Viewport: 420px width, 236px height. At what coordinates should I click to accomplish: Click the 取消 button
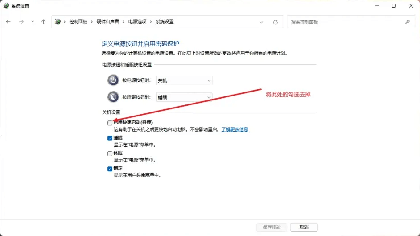(x=304, y=227)
